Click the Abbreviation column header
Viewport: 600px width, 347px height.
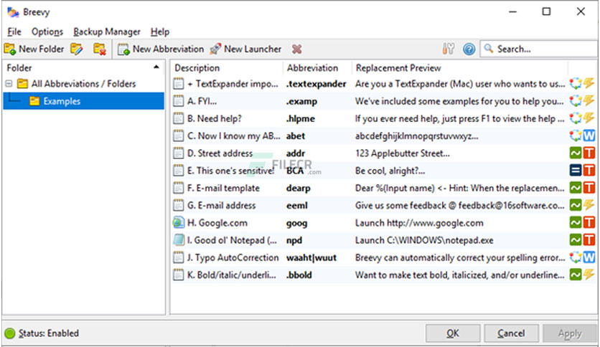pyautogui.click(x=317, y=68)
